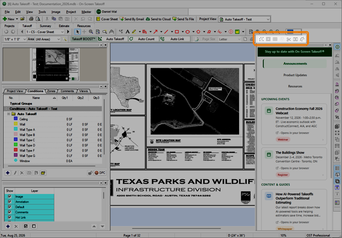Select the Zoom magnifier tool

(x=91, y=32)
